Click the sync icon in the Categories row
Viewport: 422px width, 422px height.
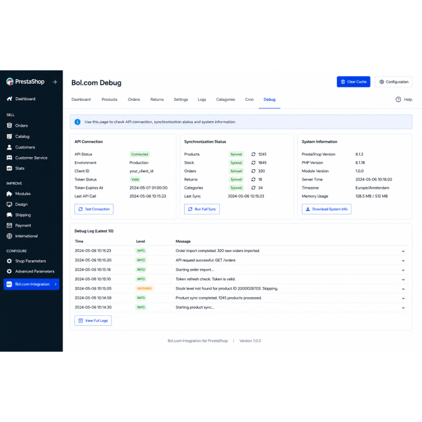coord(253,188)
